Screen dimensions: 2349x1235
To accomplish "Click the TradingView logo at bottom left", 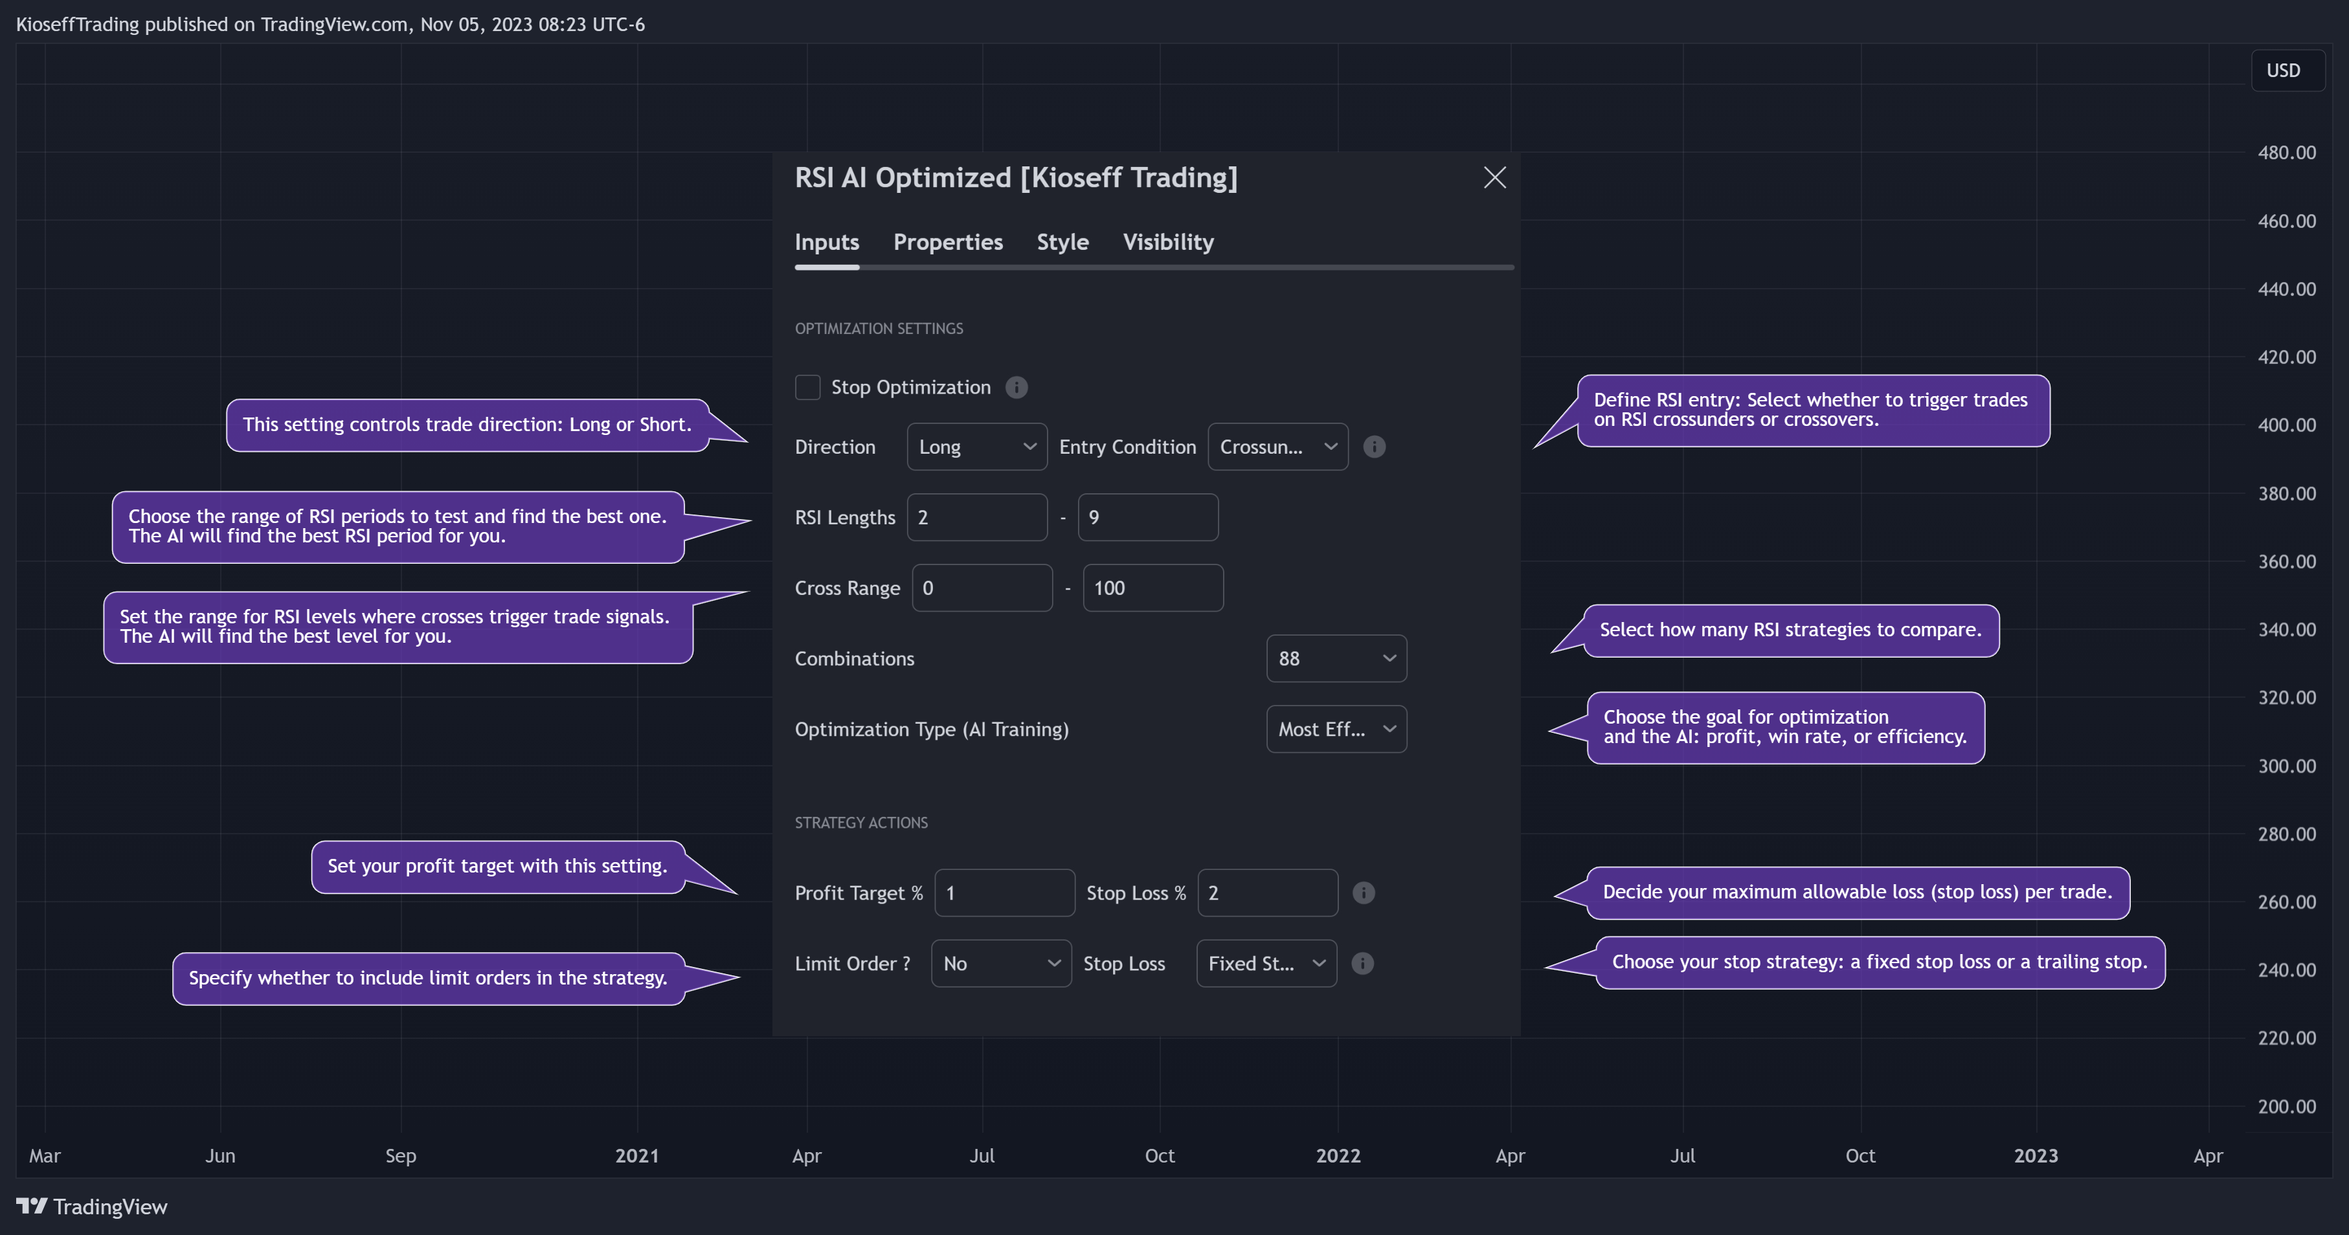I will tap(92, 1207).
